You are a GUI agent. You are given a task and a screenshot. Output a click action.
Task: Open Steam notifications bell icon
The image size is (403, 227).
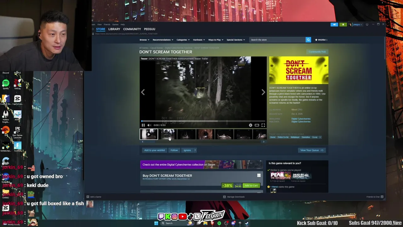[x=343, y=25]
